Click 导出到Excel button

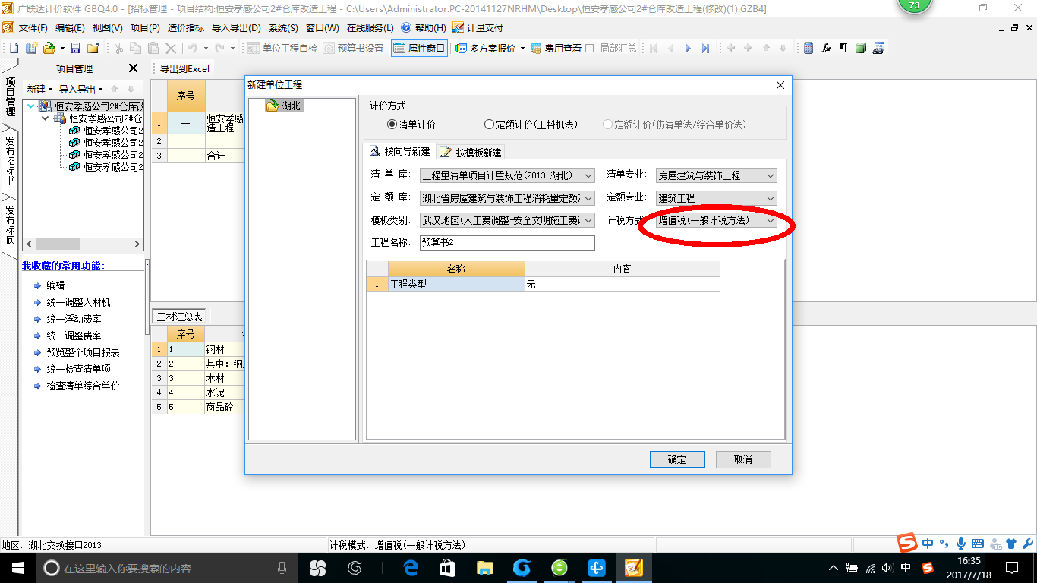pyautogui.click(x=184, y=68)
